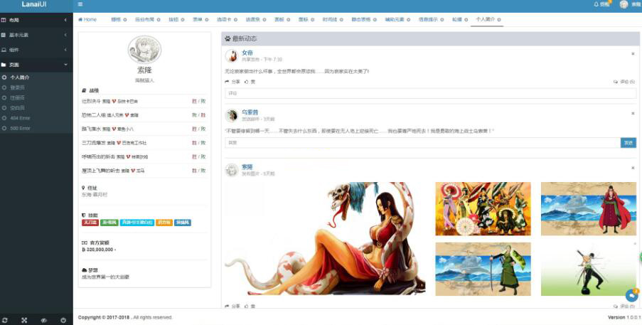Image resolution: width=642 pixels, height=325 pixels.
Task: Expand the 布局 sidebar menu
Action: click(36, 20)
